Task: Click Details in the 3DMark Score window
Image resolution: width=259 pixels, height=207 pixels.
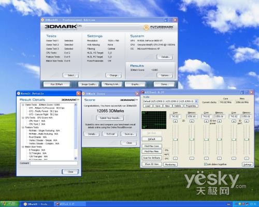Action: click(92, 134)
